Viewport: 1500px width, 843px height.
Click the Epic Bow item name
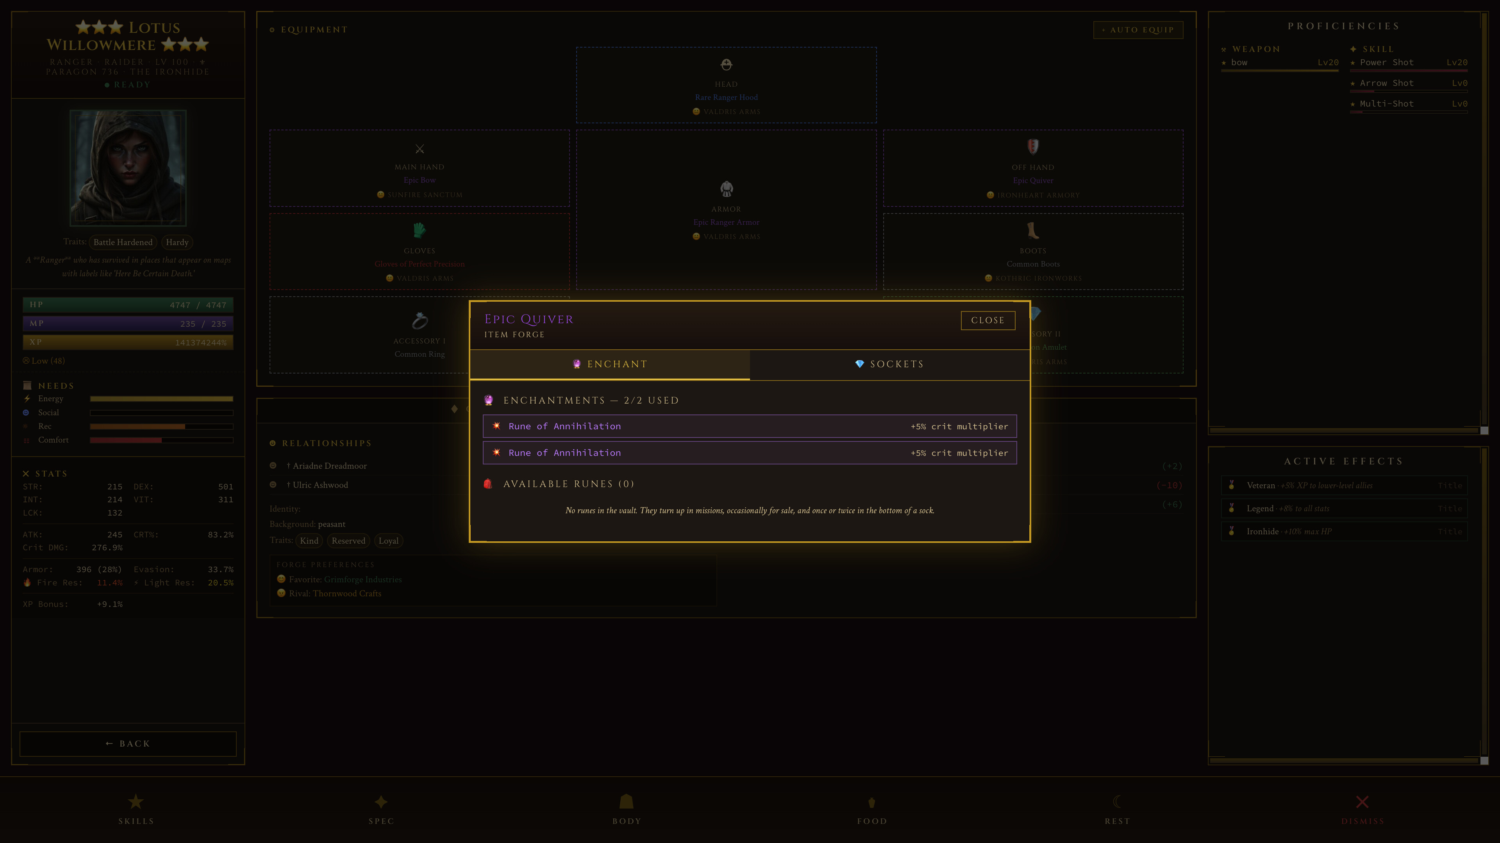click(x=419, y=180)
